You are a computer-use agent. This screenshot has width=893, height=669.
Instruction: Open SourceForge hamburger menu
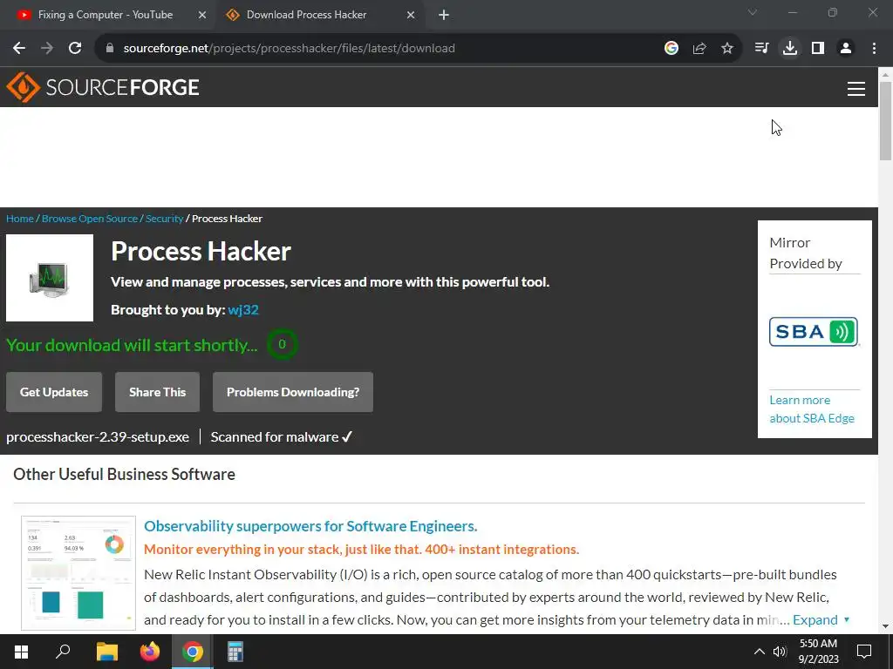coord(856,89)
